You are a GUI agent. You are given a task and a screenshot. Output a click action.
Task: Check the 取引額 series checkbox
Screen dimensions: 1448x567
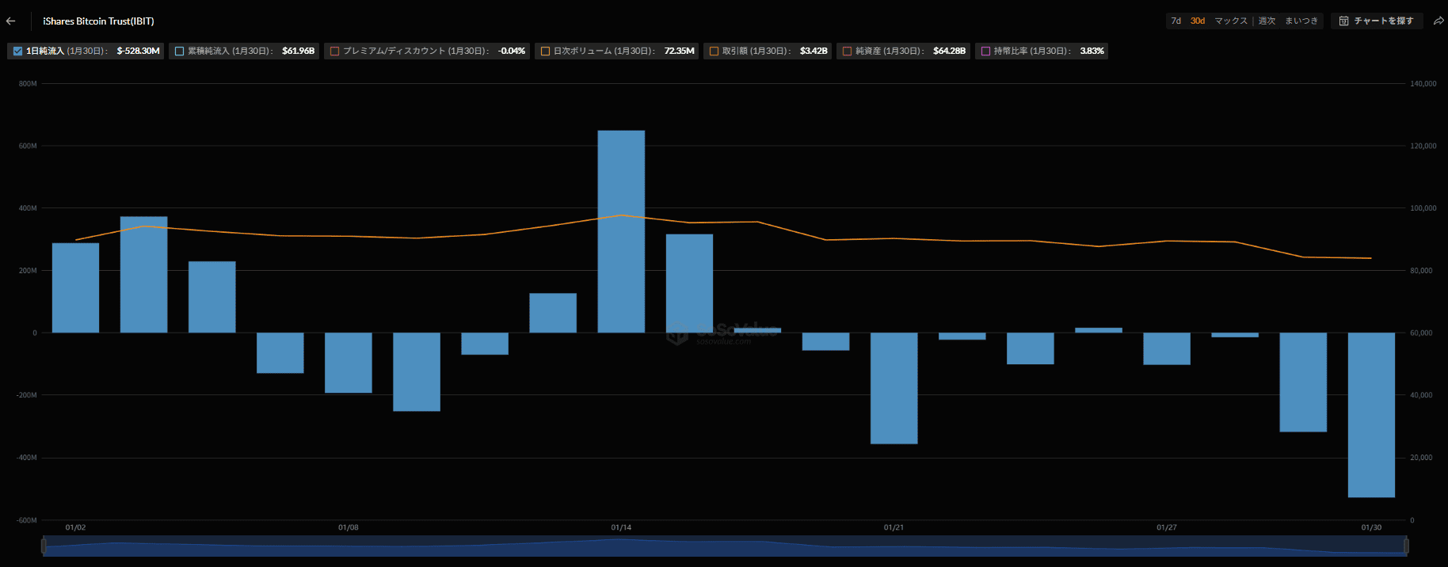[714, 51]
